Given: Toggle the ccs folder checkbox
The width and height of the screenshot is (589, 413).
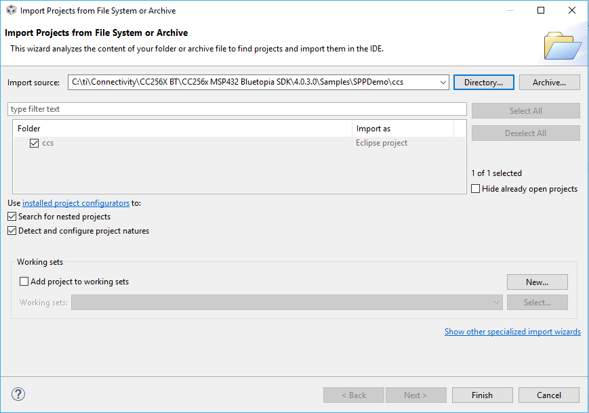Looking at the screenshot, I should [35, 143].
